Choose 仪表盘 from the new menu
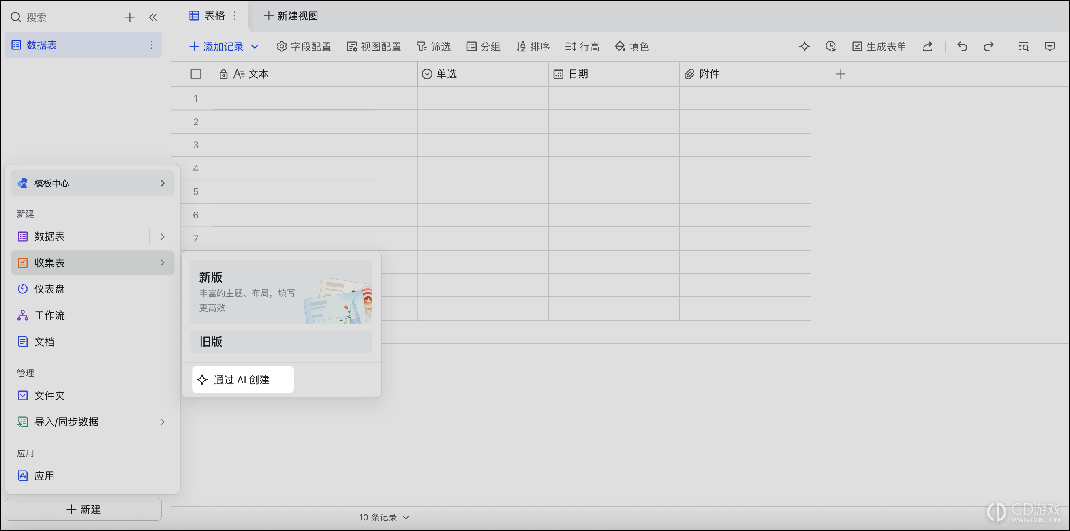The image size is (1070, 531). point(92,289)
